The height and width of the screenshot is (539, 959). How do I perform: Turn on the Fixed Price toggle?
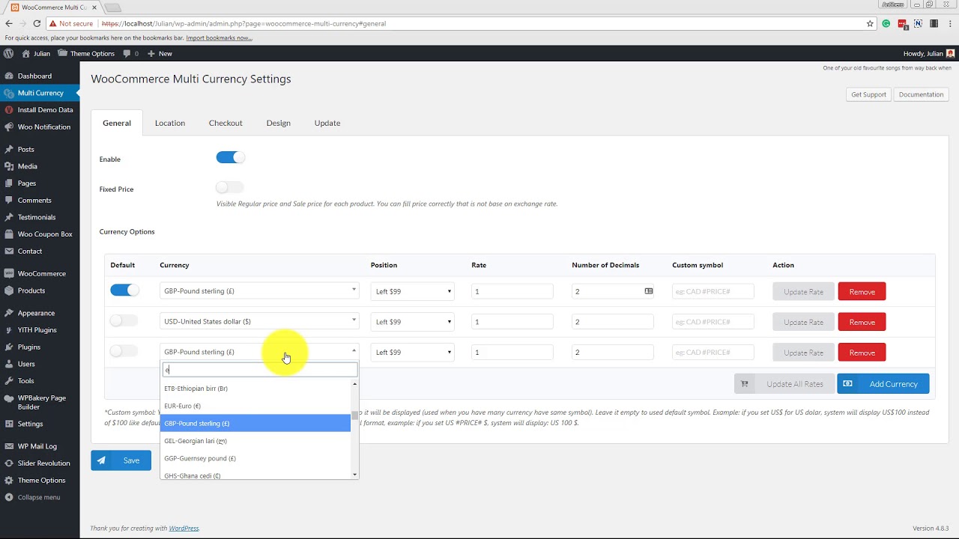[230, 188]
